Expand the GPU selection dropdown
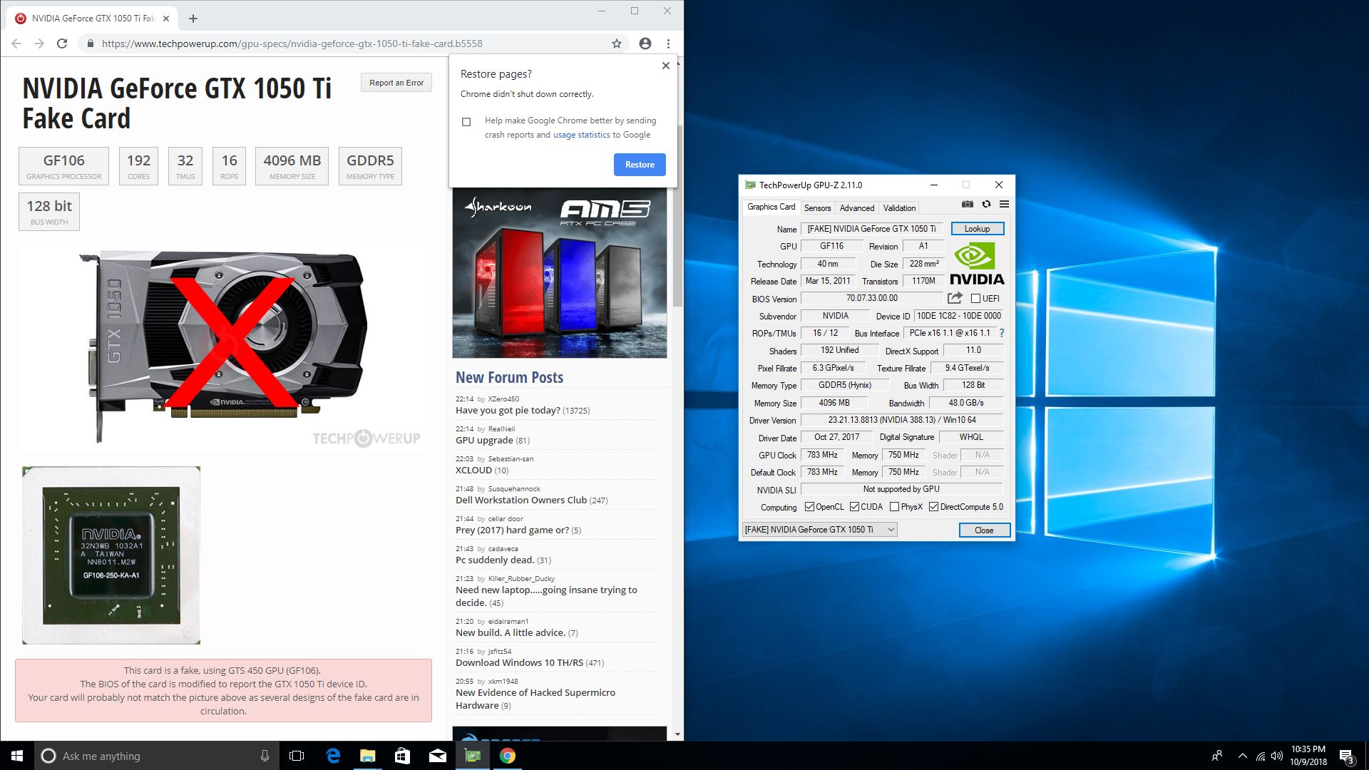Screen dimensions: 1369x770 pos(819,530)
